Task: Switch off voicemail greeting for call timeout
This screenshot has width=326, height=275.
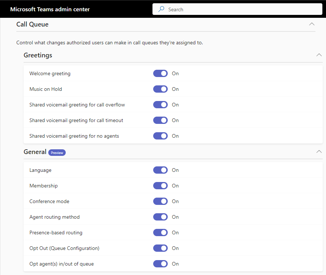Action: [160, 120]
